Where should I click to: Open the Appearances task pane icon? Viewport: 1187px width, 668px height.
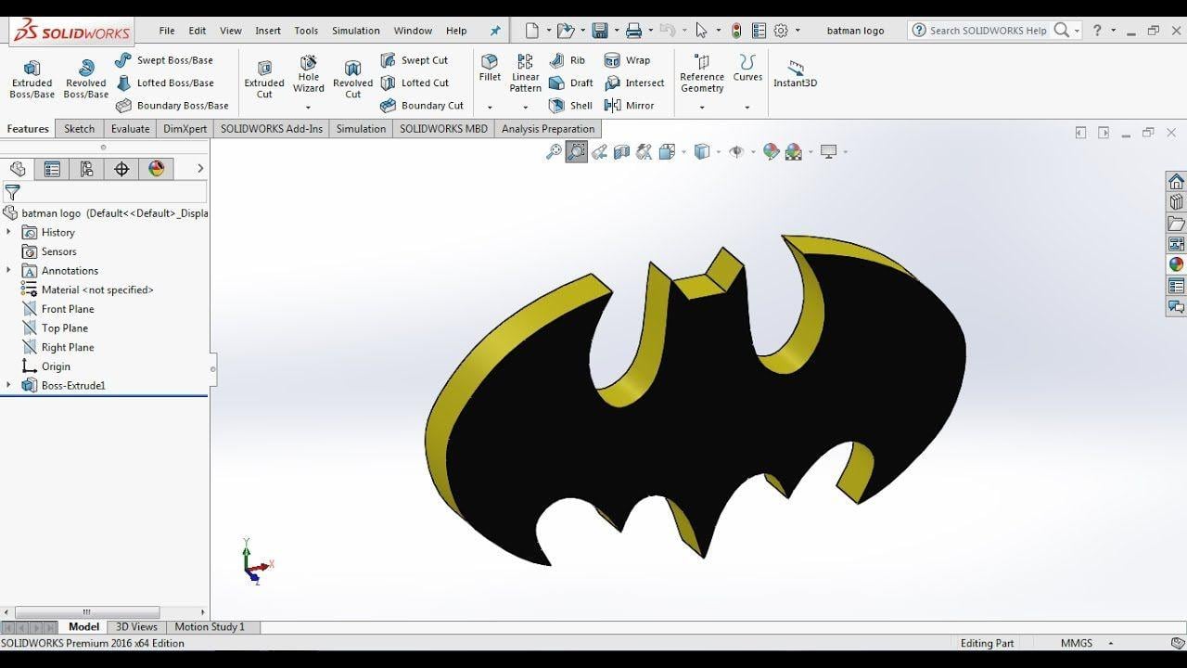[1176, 264]
